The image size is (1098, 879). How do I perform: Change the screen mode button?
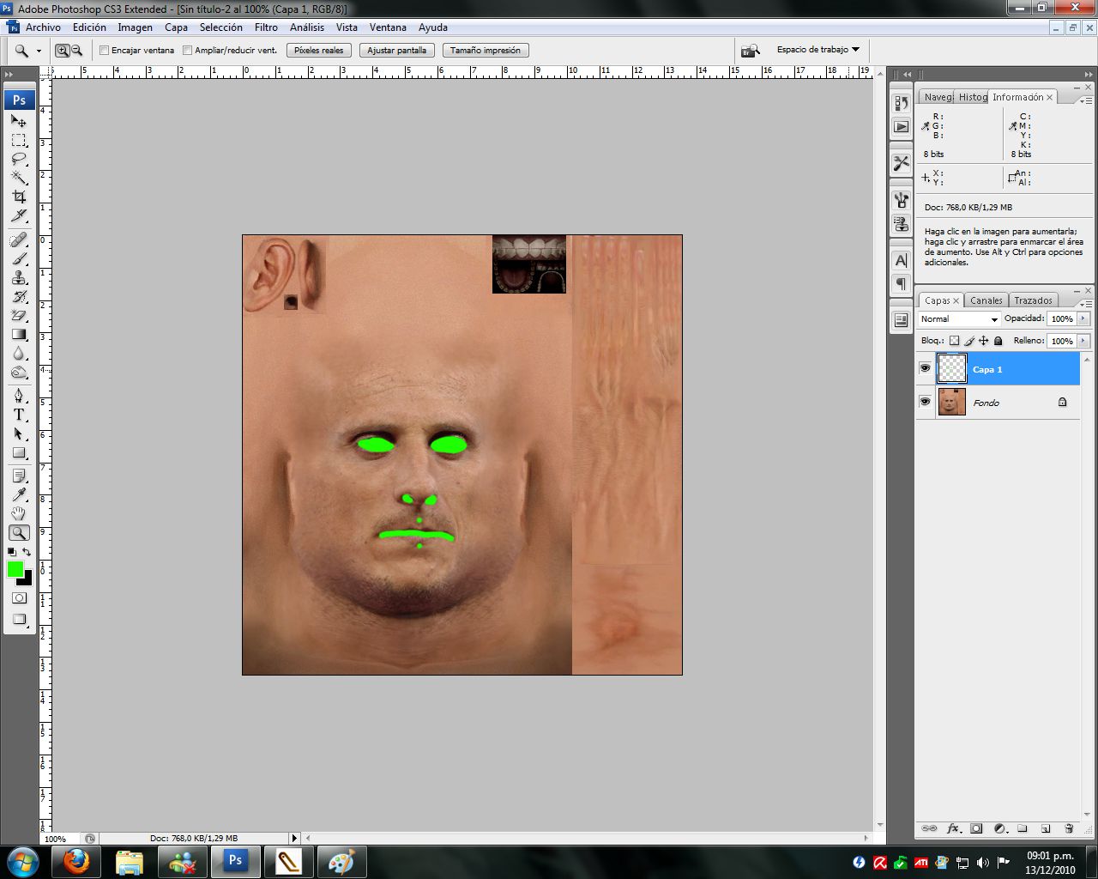coord(19,619)
